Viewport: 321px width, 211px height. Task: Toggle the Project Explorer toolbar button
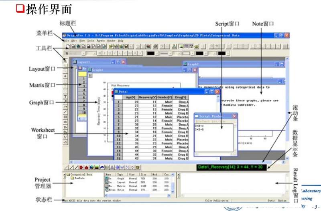181,46
